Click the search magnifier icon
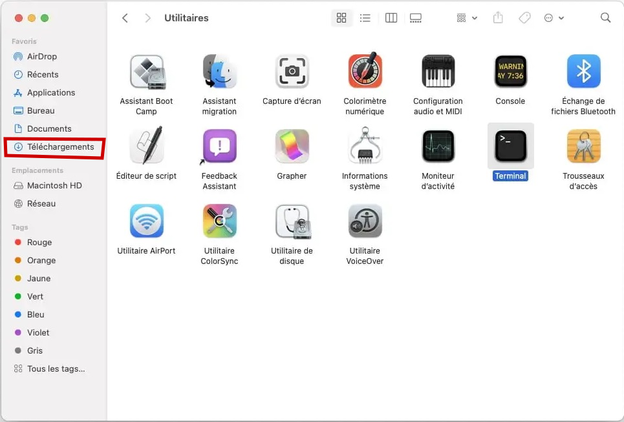This screenshot has height=422, width=624. (x=605, y=18)
